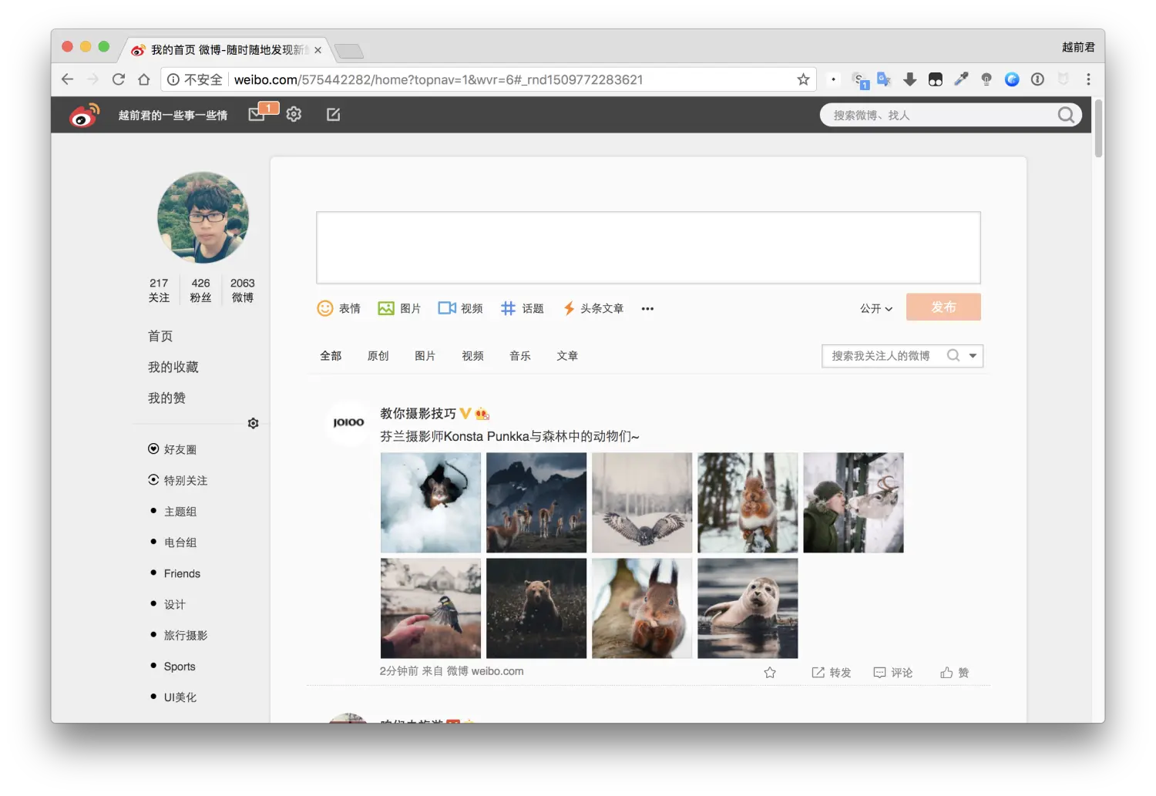Favorite the post with the star icon
This screenshot has height=796, width=1156.
(770, 673)
